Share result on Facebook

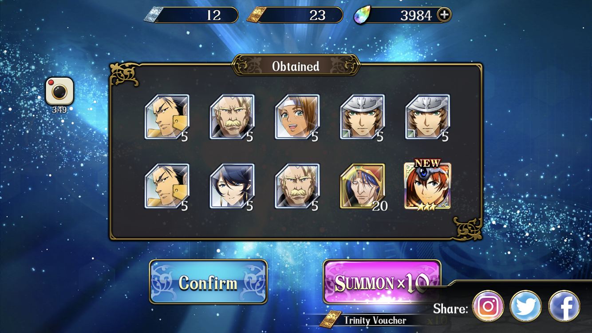coord(564,306)
